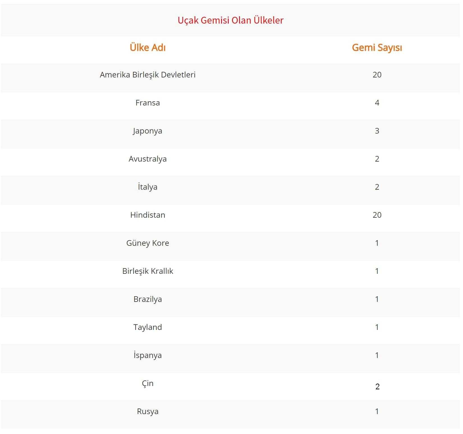Select the 'İspanya' table entry
The image size is (463, 434).
pos(148,355)
